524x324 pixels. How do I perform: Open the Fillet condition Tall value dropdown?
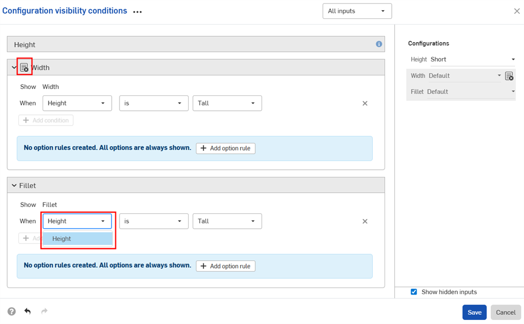[x=227, y=221]
